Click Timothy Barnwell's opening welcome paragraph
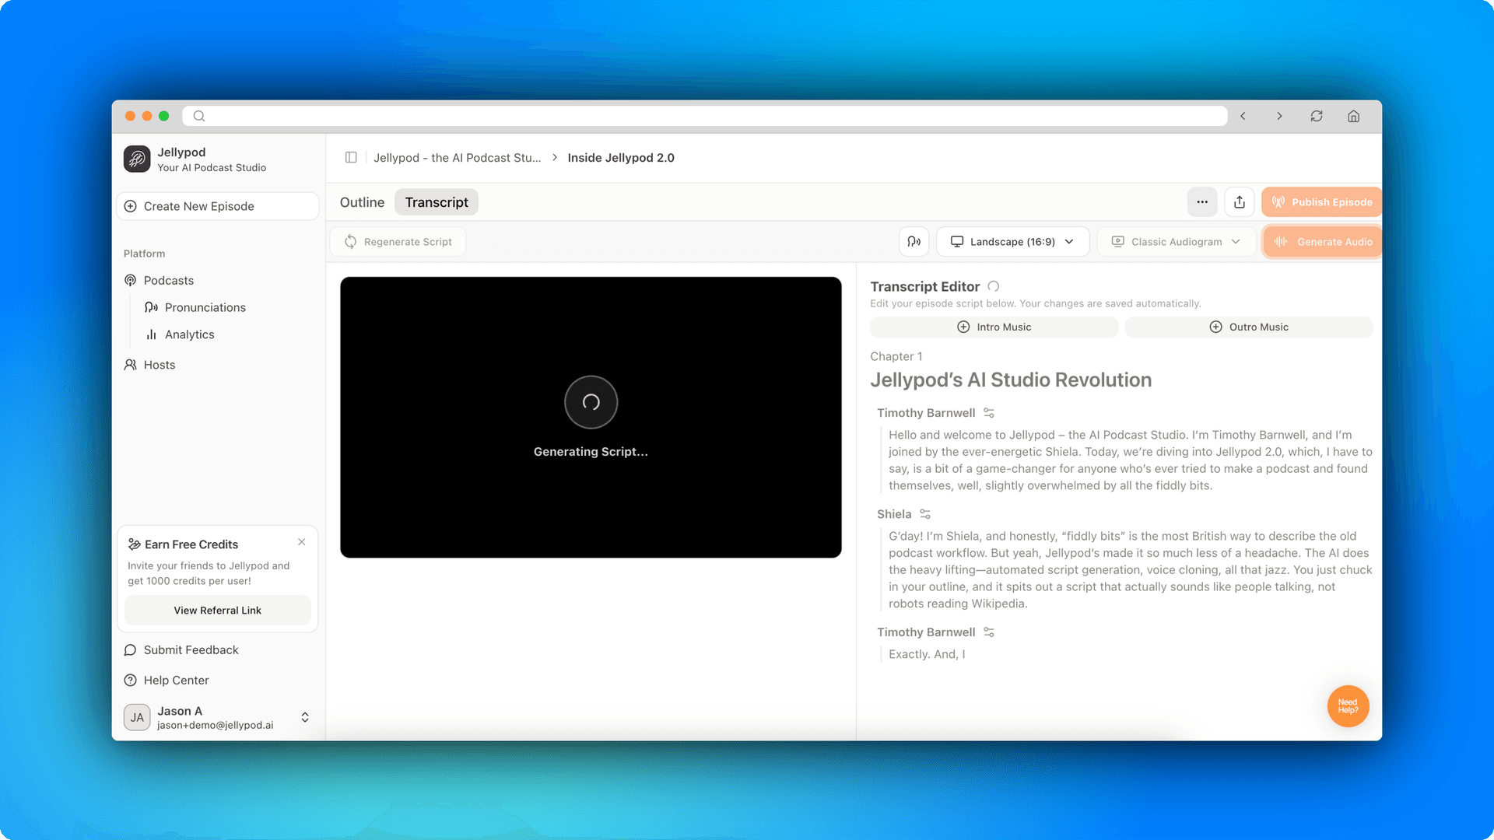The width and height of the screenshot is (1494, 840). pyautogui.click(x=1131, y=460)
